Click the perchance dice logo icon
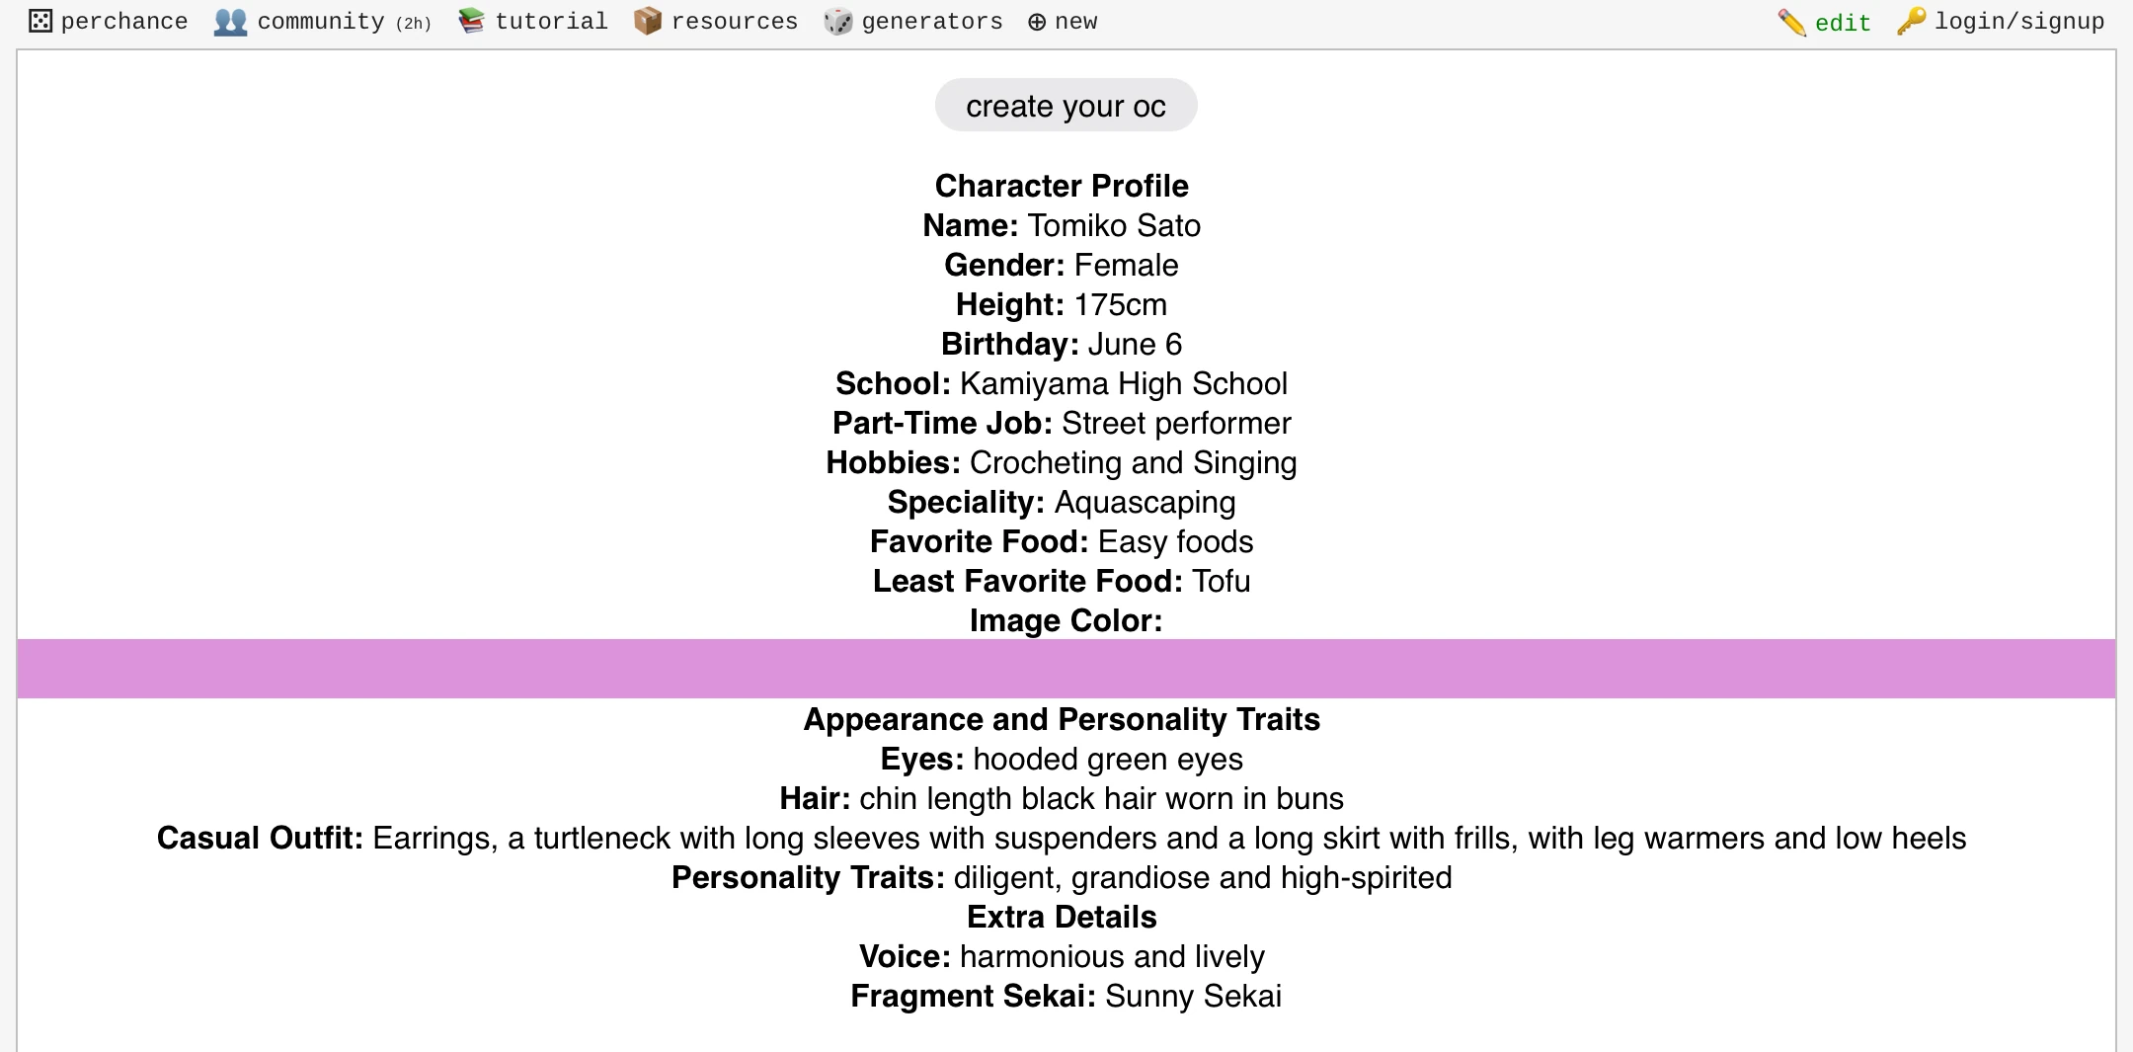 click(x=40, y=19)
